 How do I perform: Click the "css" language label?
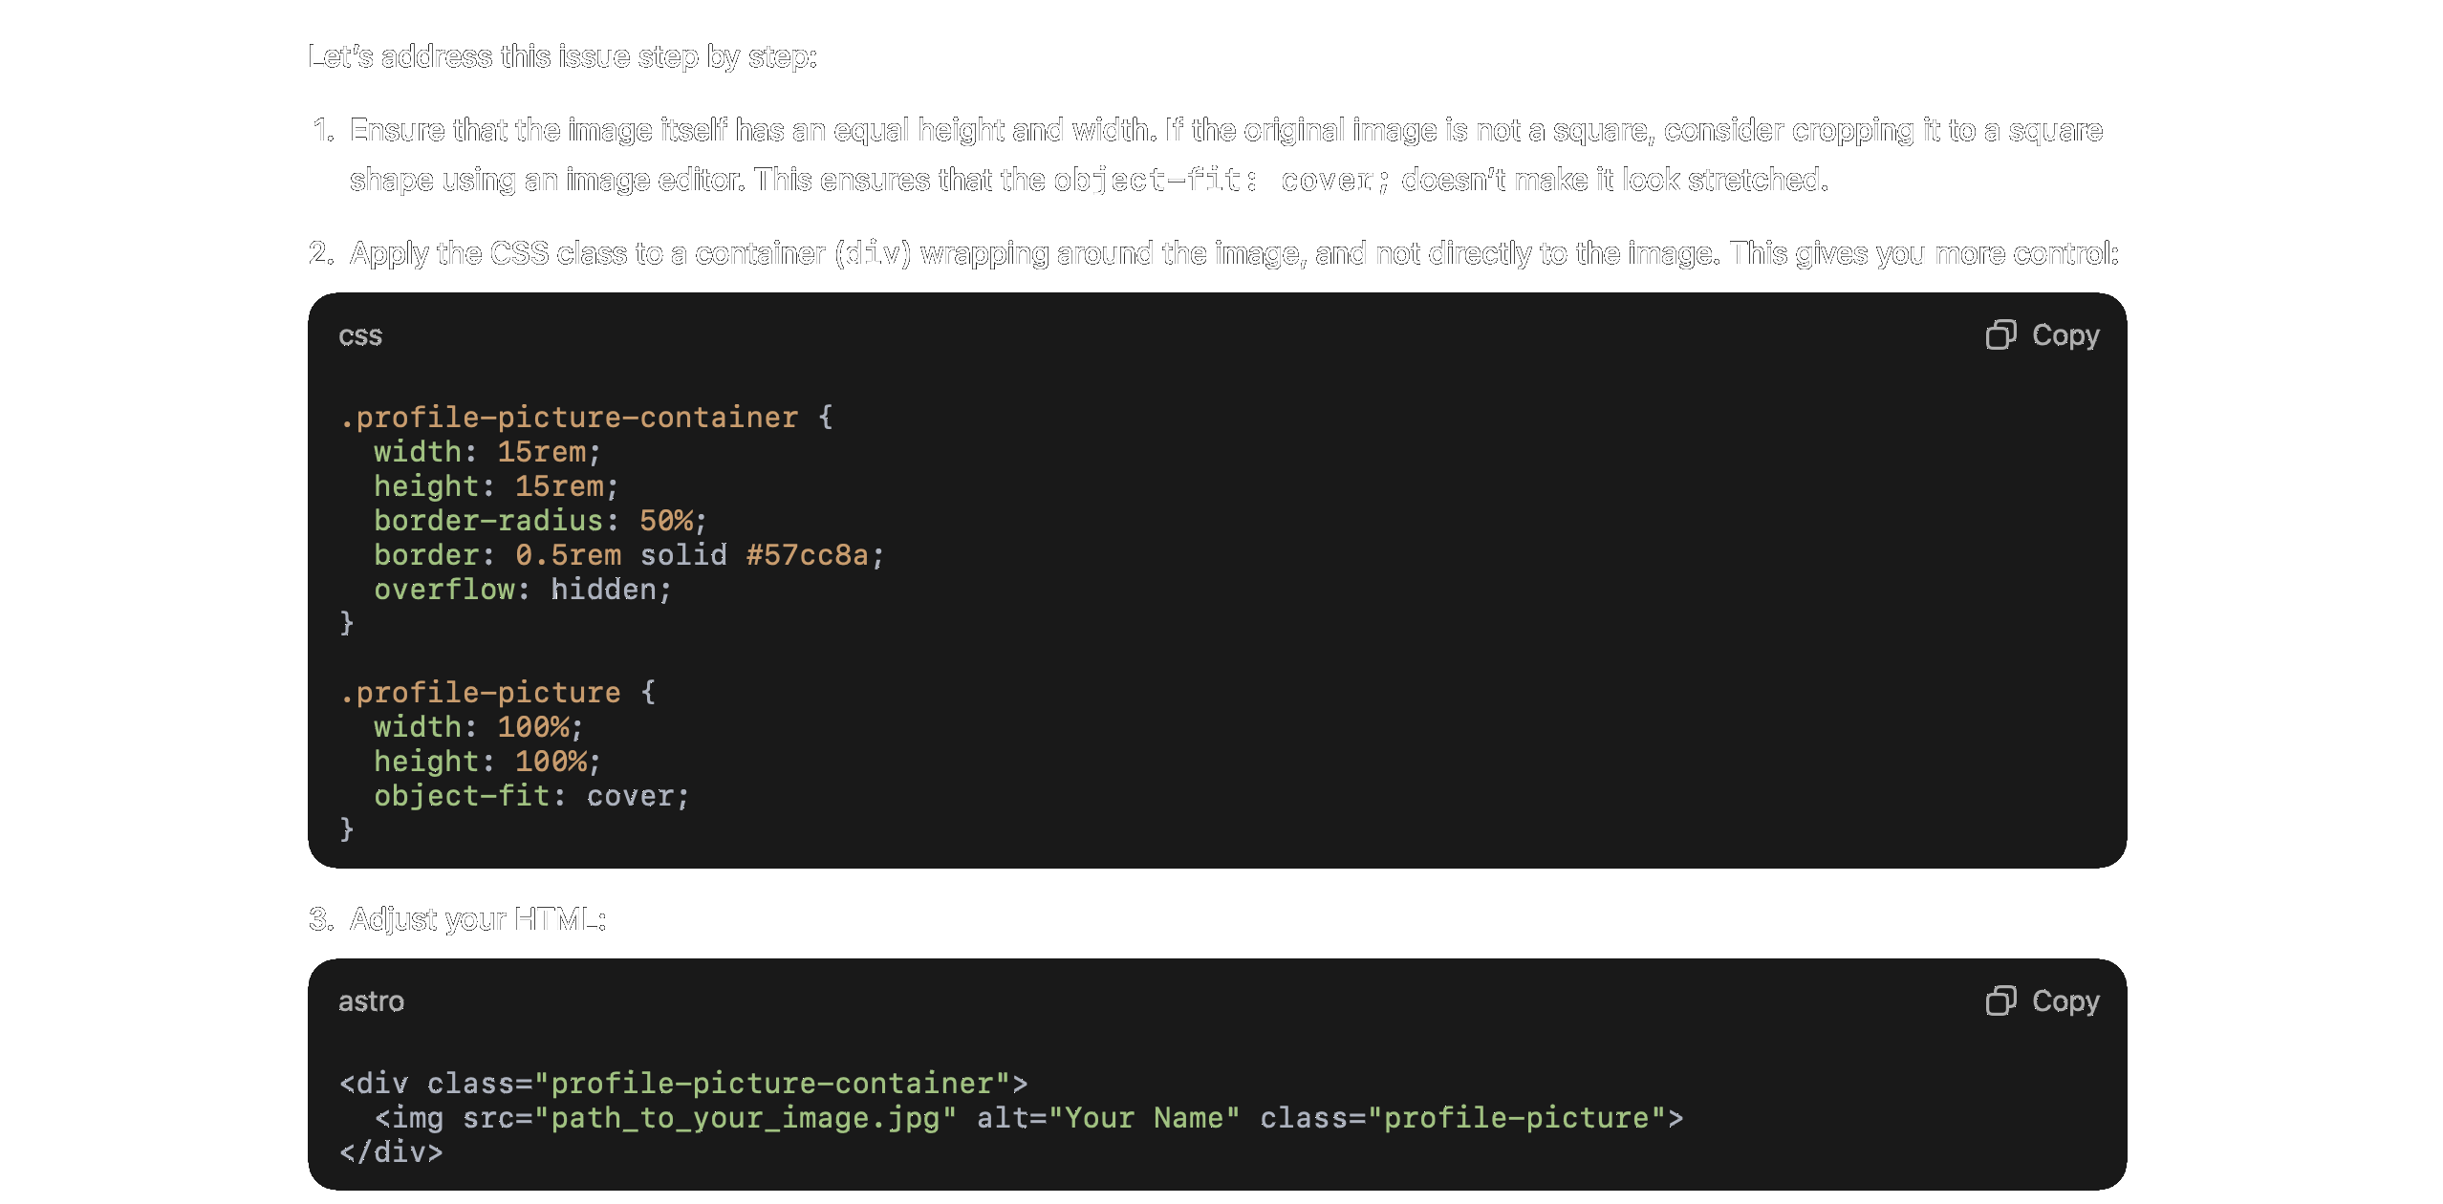point(360,335)
